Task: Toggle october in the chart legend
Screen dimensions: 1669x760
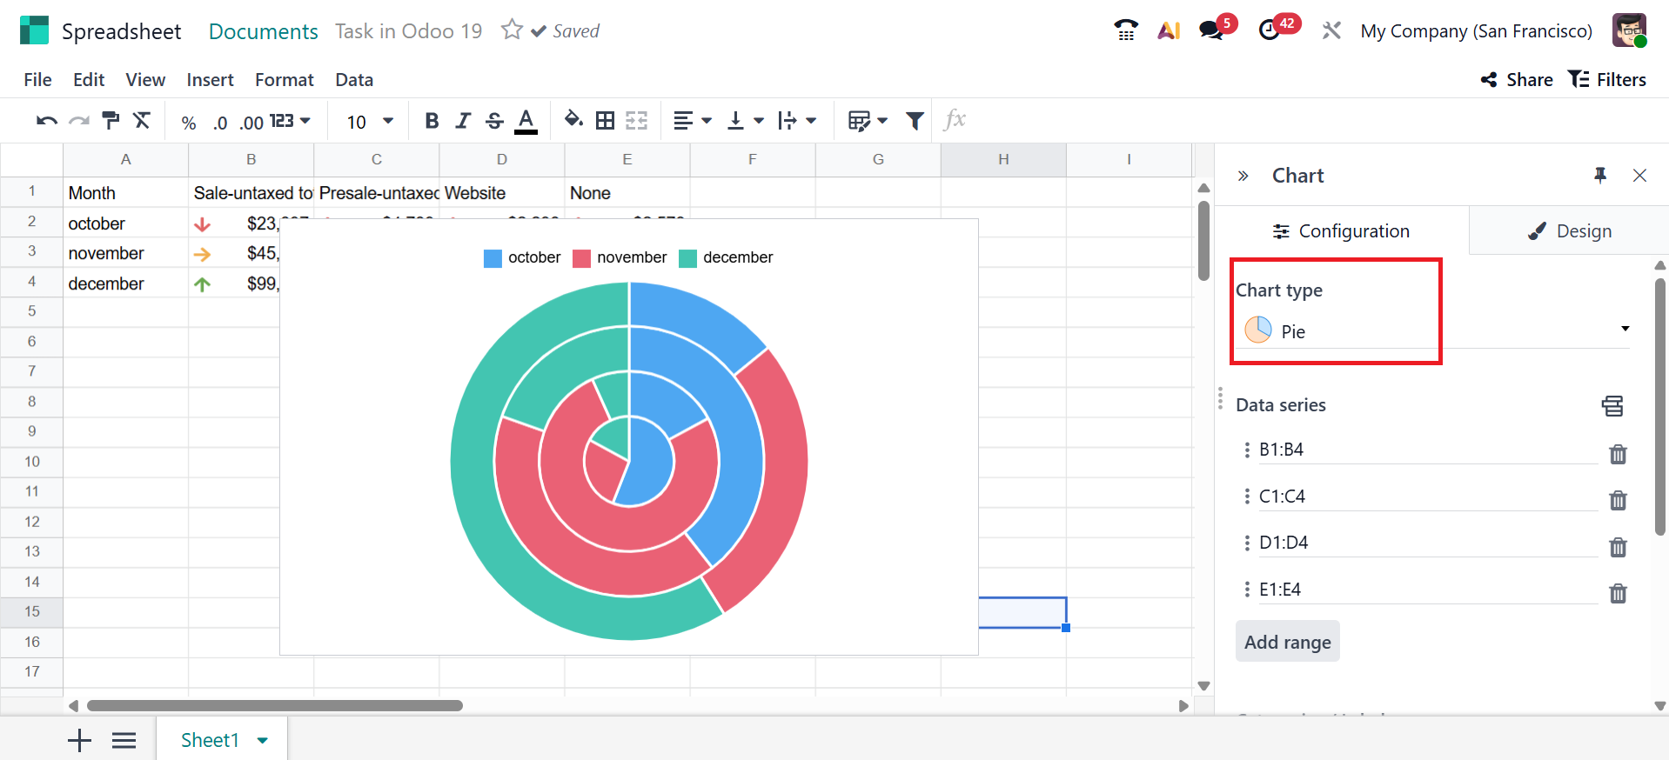Action: [x=522, y=258]
